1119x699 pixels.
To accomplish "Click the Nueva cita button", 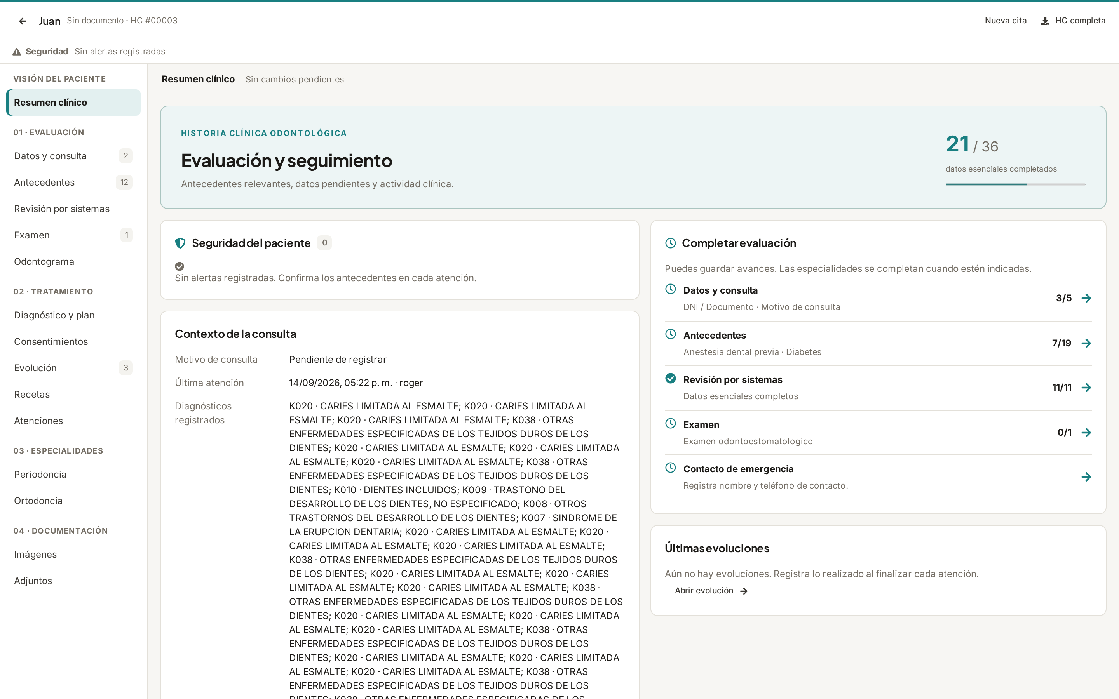I will (x=1005, y=21).
